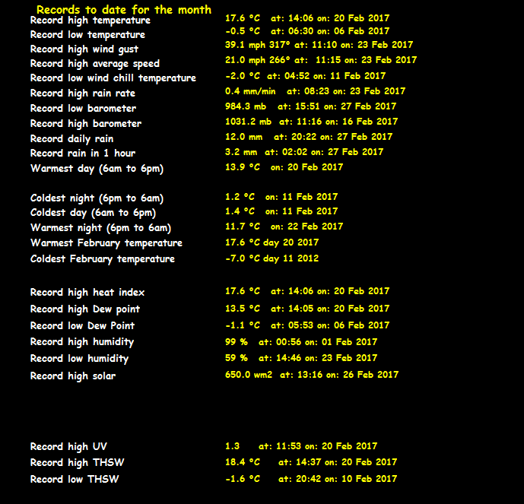Click the value '13.5 °C at: 14:05'
The height and width of the screenshot is (504, 524).
tap(271, 309)
